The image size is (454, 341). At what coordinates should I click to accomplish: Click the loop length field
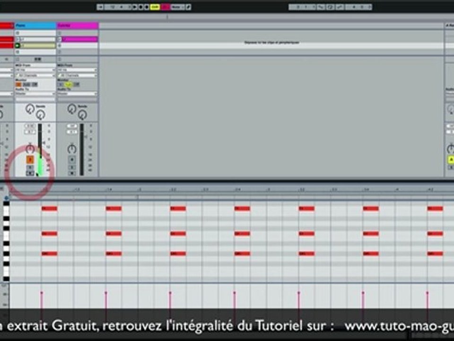point(358,7)
